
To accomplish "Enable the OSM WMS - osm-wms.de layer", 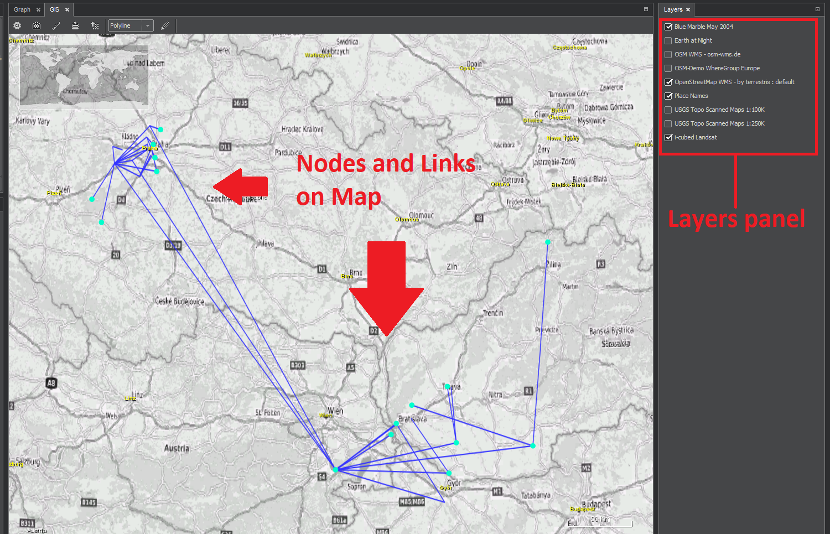I will point(668,54).
